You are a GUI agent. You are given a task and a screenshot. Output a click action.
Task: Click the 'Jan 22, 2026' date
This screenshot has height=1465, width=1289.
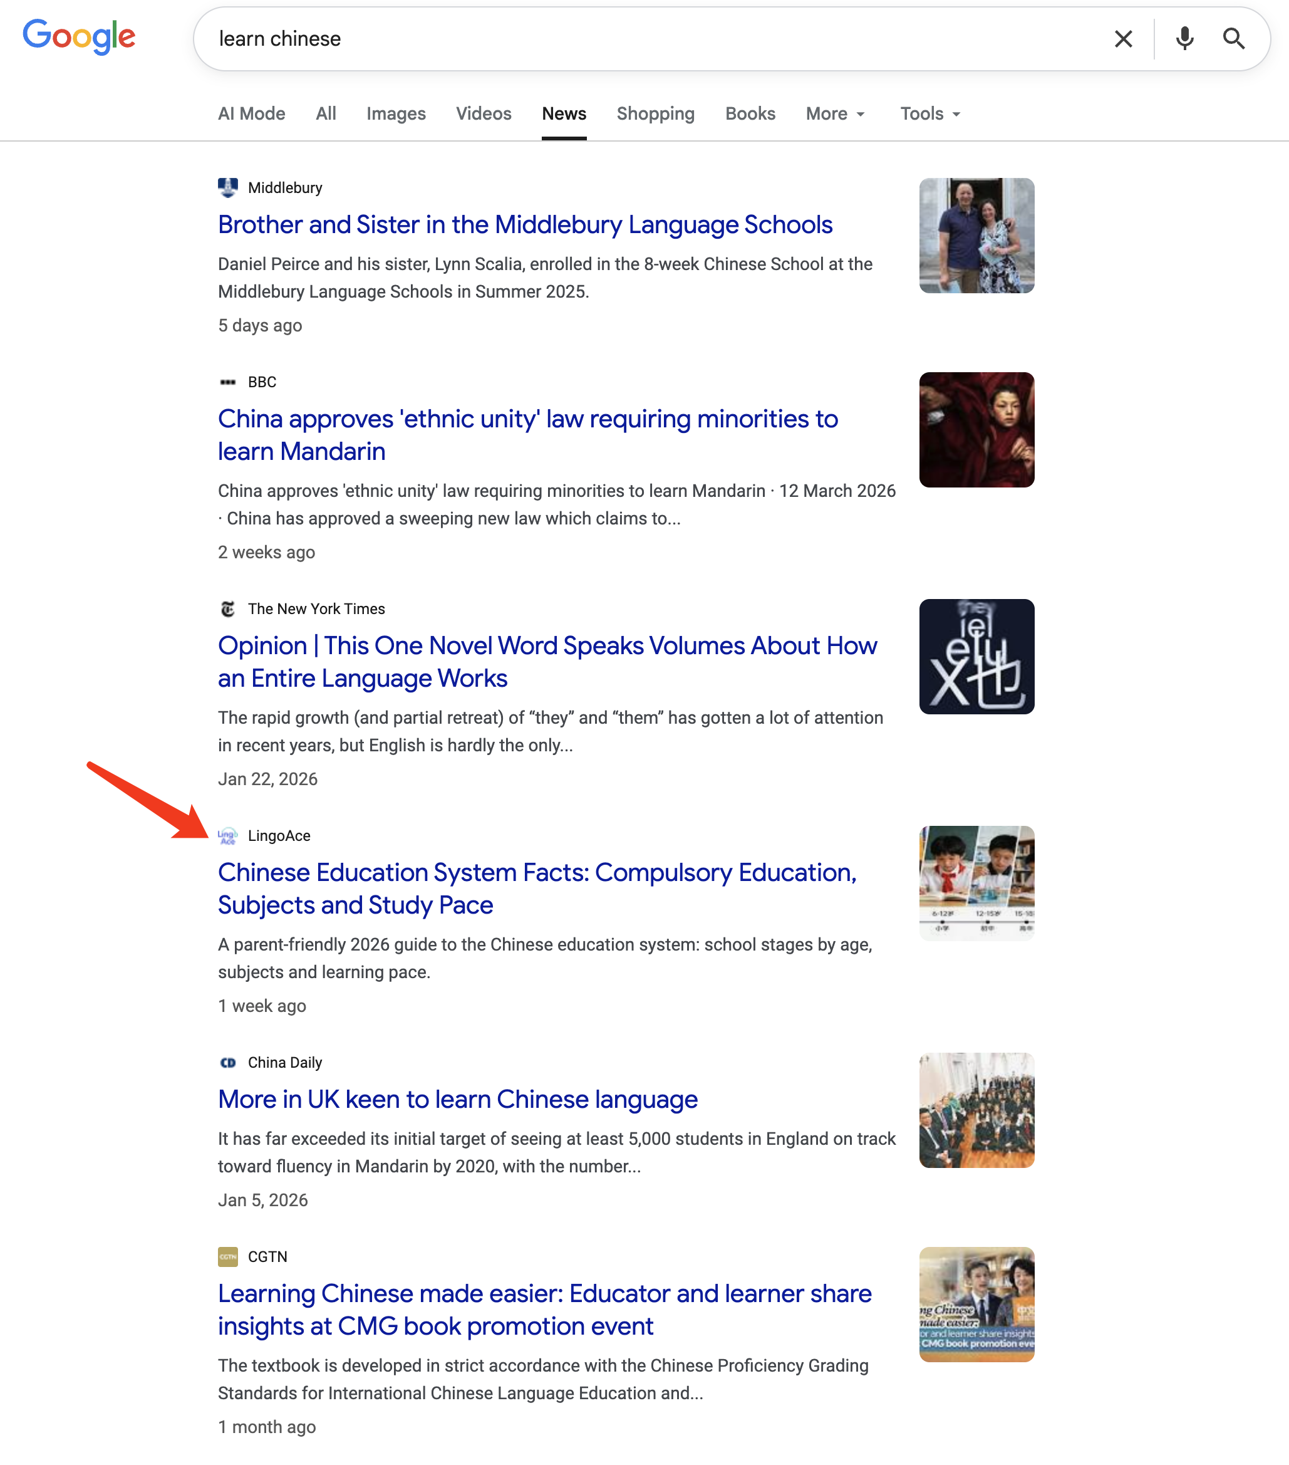[268, 779]
